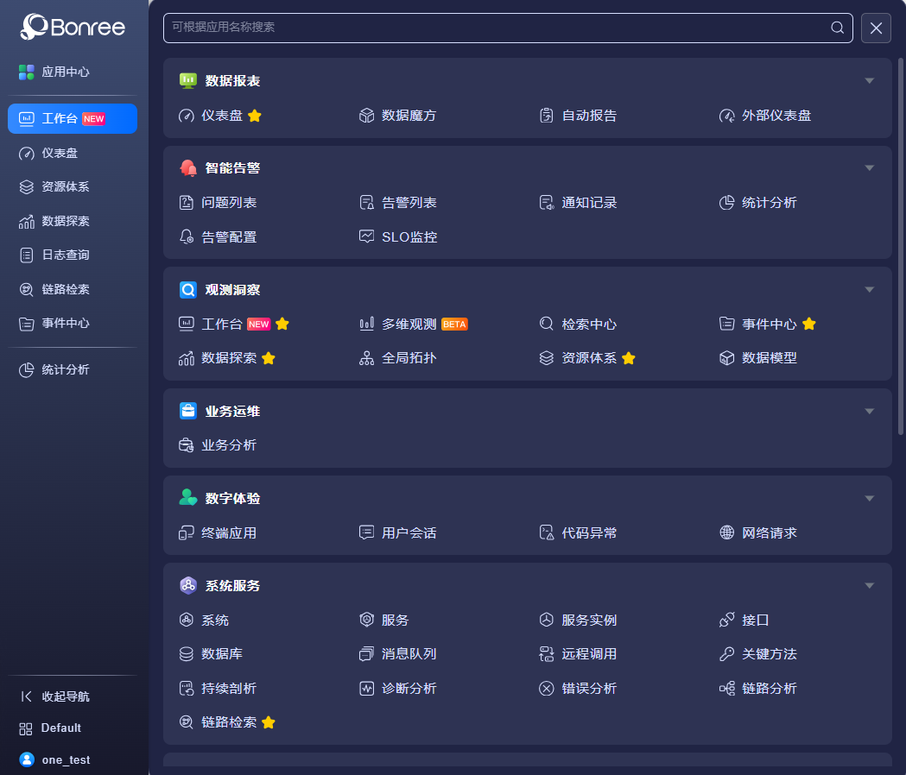This screenshot has height=775, width=906.
Task: Collapse the 智能告警 section arrow
Action: (869, 168)
